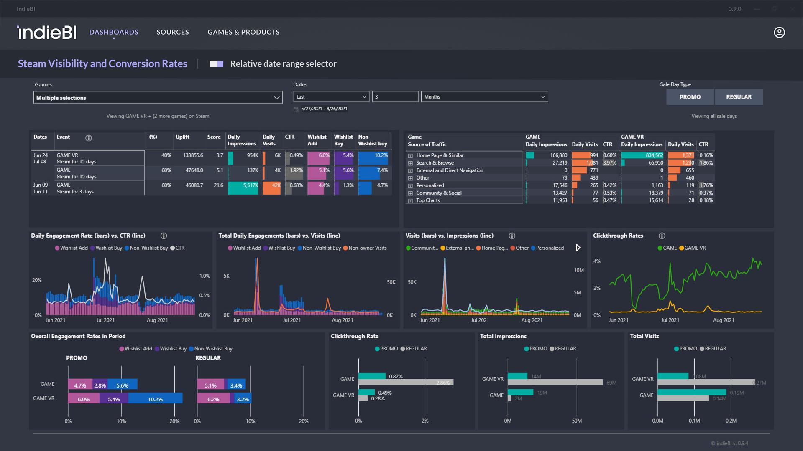The height and width of the screenshot is (451, 803).
Task: Open the DASHBOARDS tab
Action: tap(114, 32)
